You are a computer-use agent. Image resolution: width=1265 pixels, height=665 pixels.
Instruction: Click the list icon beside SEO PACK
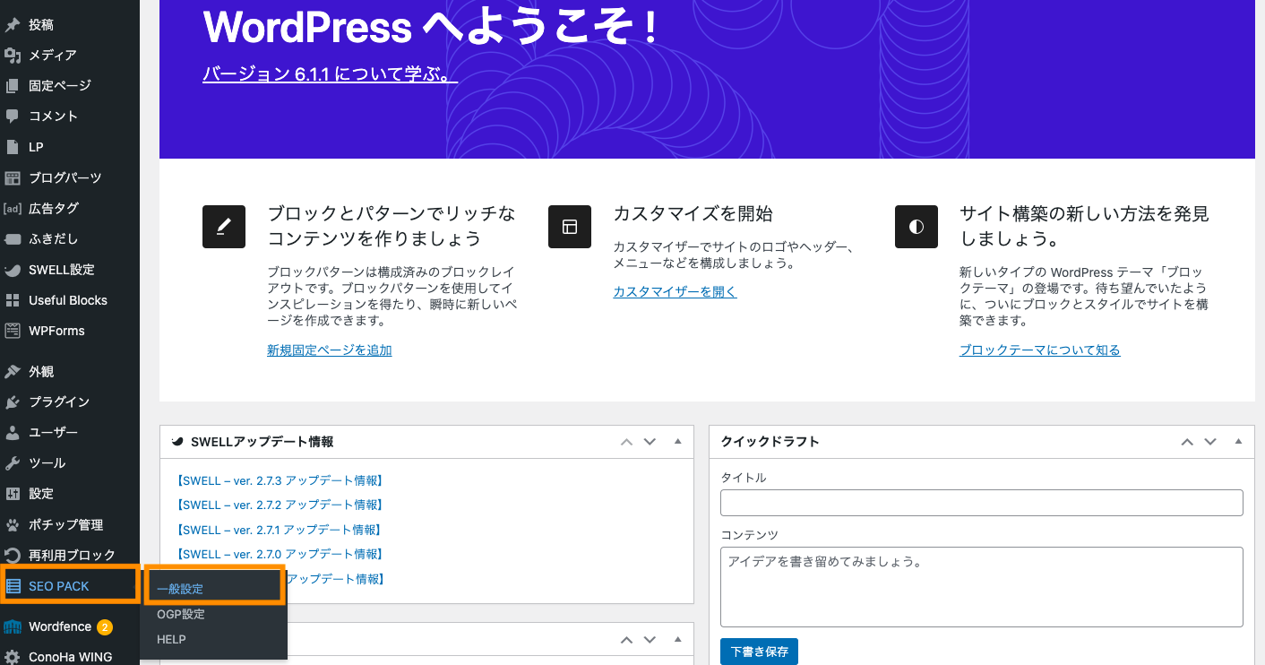point(13,586)
